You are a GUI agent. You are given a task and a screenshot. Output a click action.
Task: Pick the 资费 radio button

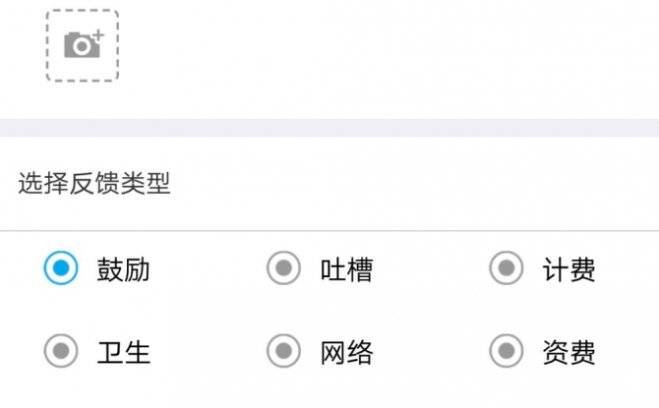(x=507, y=351)
